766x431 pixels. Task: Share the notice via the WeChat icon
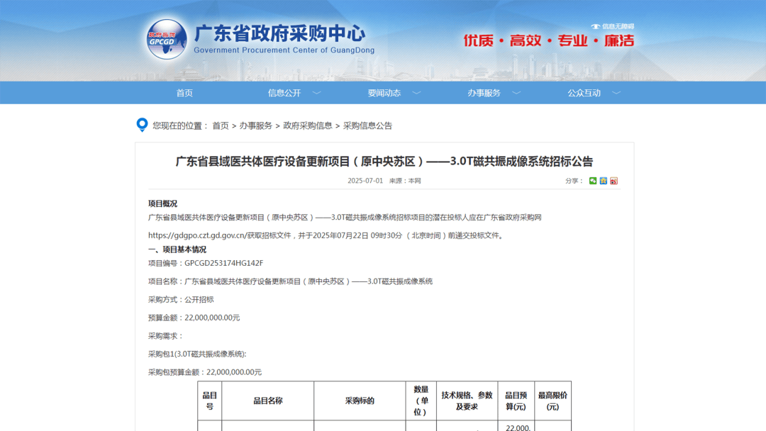[x=592, y=181]
